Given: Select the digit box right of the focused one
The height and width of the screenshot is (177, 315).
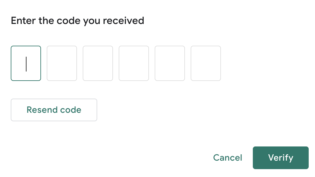Looking at the screenshot, I should pyautogui.click(x=62, y=63).
